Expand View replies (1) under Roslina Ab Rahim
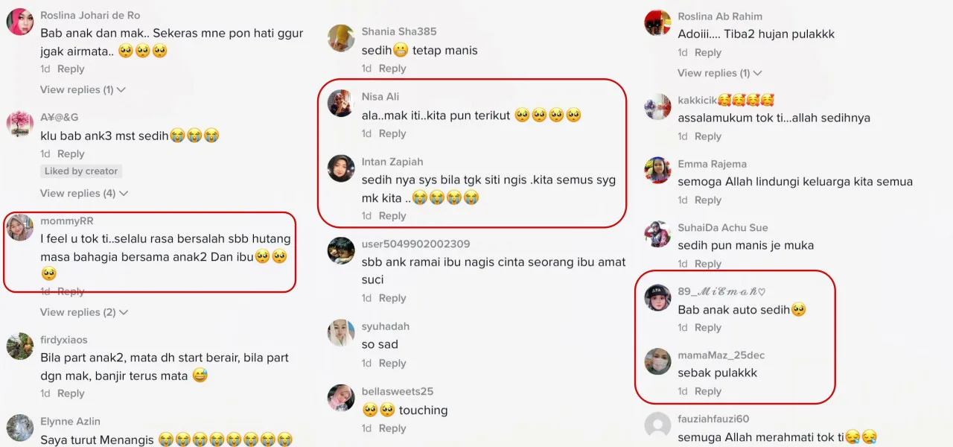The width and height of the screenshot is (953, 447). pos(719,73)
